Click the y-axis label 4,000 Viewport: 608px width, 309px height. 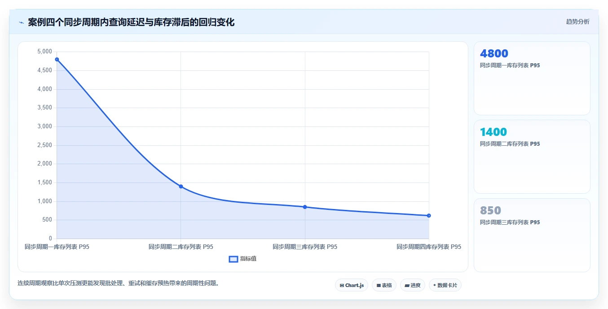tap(44, 89)
